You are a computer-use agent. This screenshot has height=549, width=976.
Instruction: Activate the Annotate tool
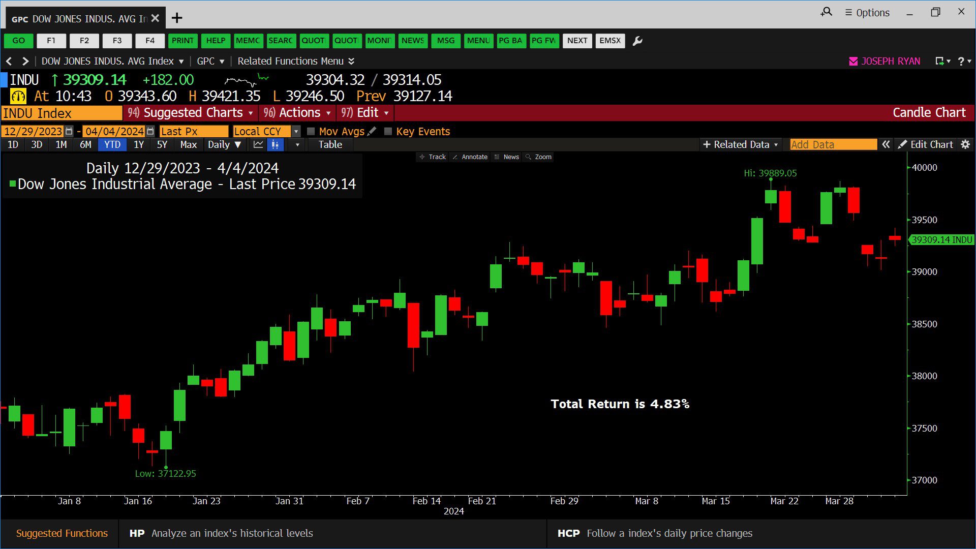click(x=470, y=157)
